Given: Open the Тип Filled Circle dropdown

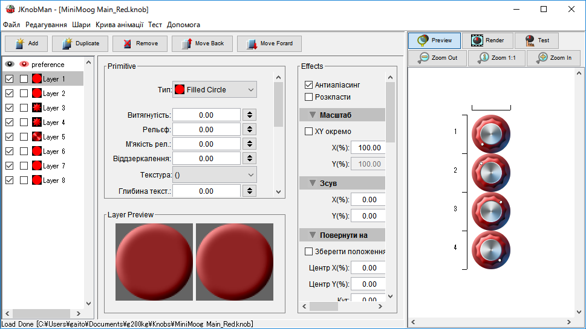Looking at the screenshot, I should 215,90.
